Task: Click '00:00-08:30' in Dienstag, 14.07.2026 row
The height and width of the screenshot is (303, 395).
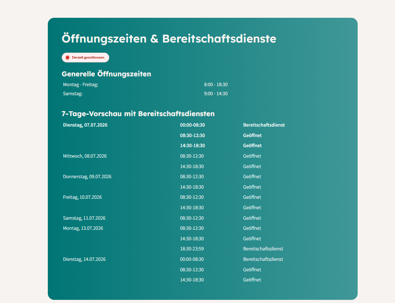Action: point(192,259)
